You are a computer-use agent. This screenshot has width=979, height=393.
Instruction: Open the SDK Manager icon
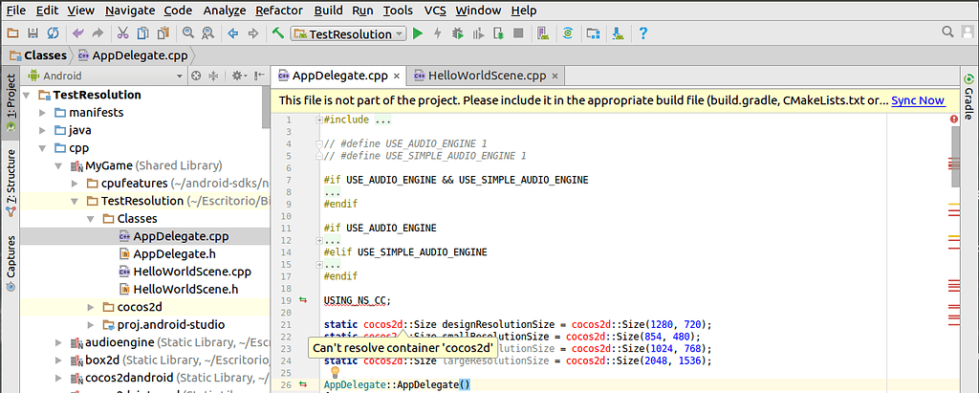618,33
